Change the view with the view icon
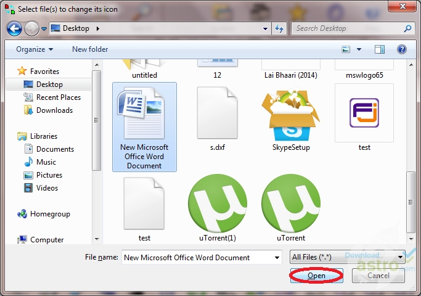Screen dimensions: 421x296 point(346,49)
